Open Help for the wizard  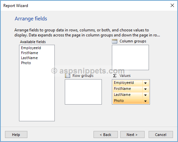click(x=16, y=135)
